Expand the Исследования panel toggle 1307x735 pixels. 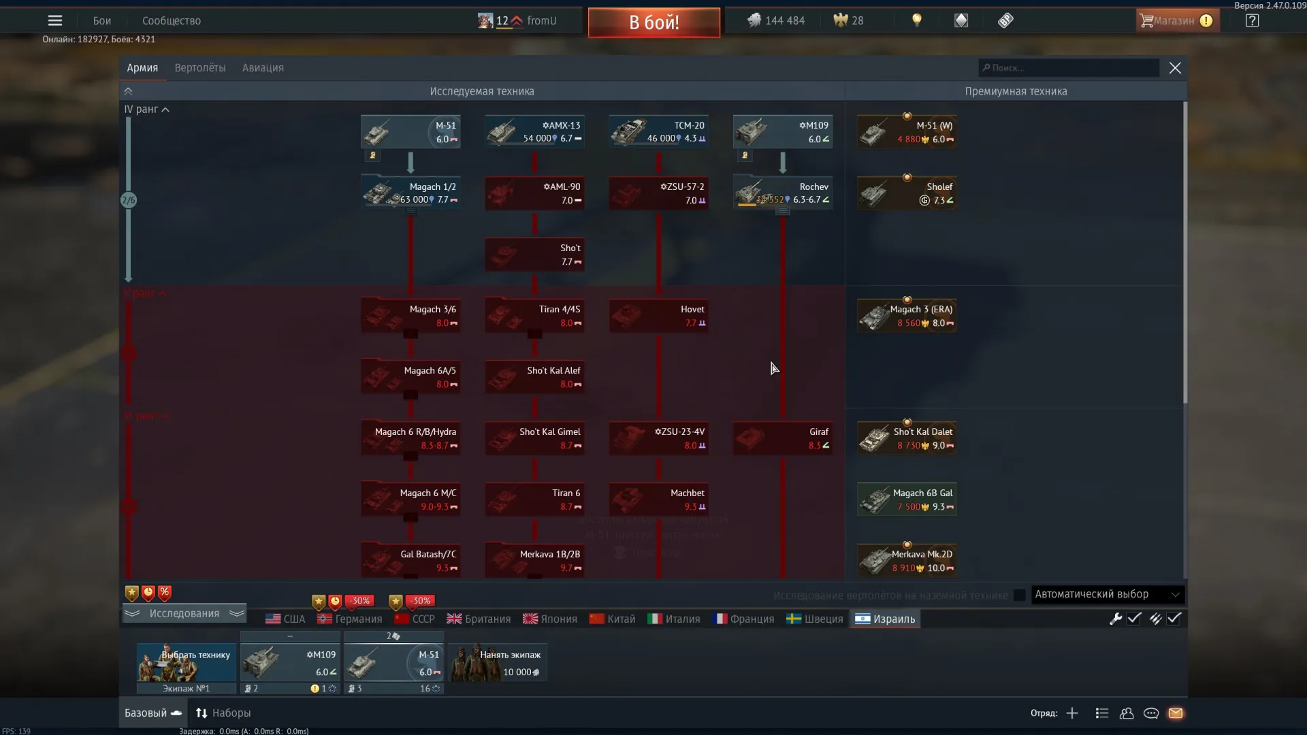pyautogui.click(x=184, y=613)
